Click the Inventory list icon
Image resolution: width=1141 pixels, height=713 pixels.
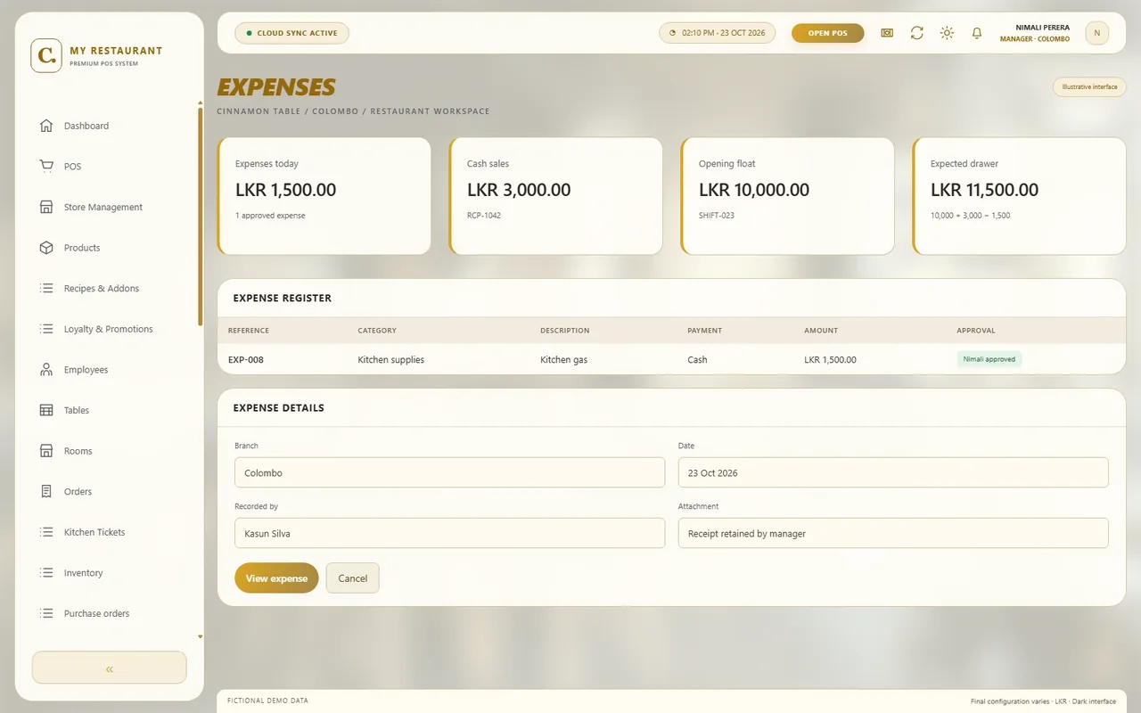(x=46, y=573)
